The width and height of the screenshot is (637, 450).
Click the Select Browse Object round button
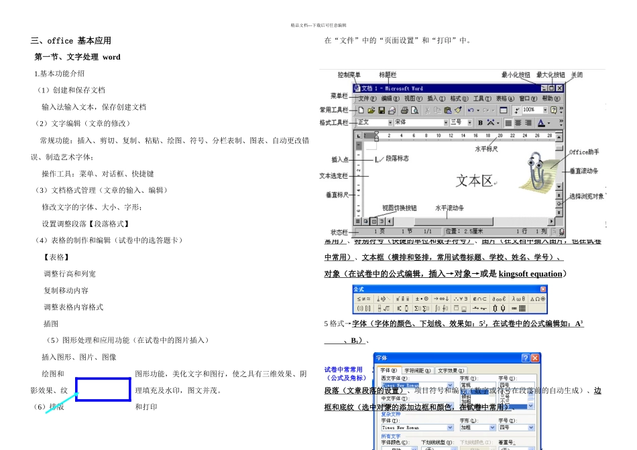click(559, 204)
